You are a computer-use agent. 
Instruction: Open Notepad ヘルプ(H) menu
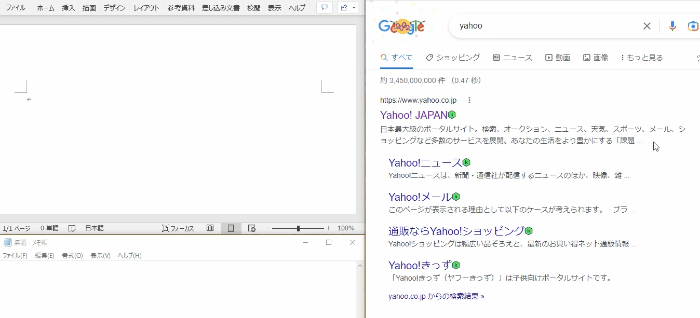point(129,256)
